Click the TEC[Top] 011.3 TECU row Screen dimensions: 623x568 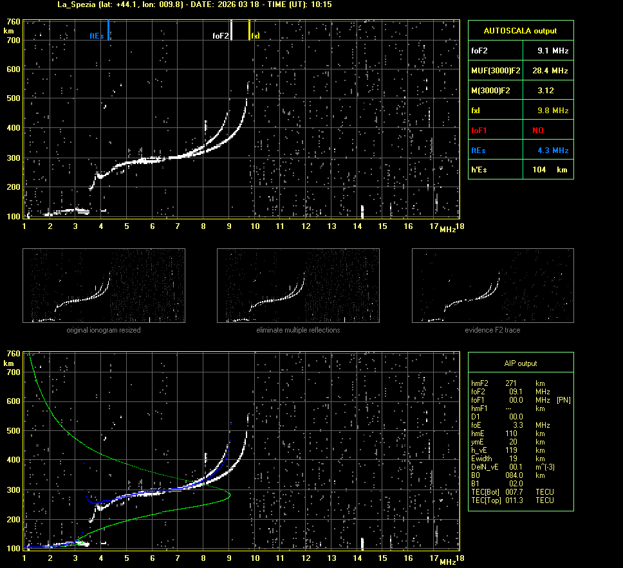click(x=512, y=500)
